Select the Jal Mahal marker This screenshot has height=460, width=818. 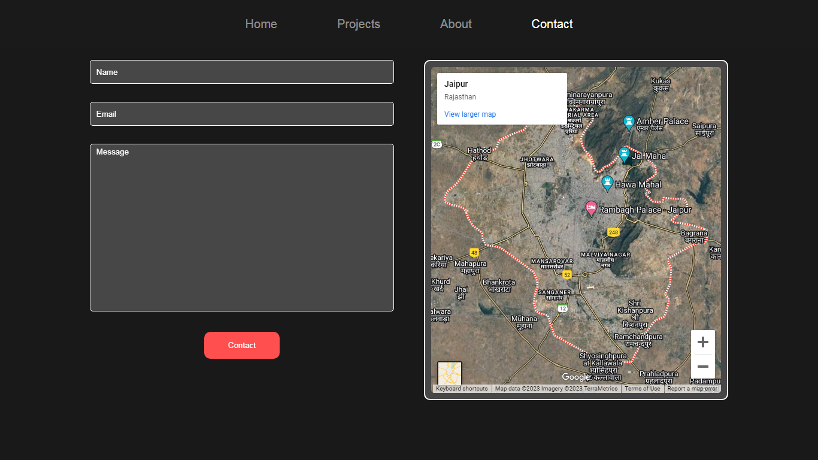coord(623,155)
